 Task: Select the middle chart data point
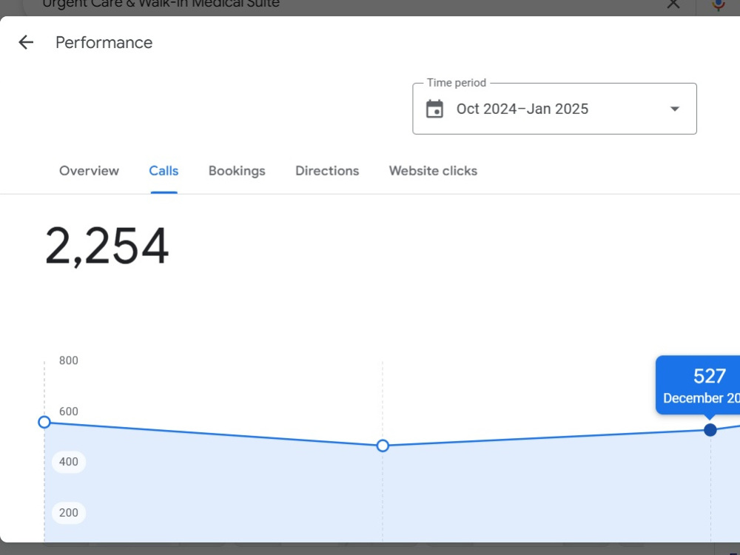(383, 445)
